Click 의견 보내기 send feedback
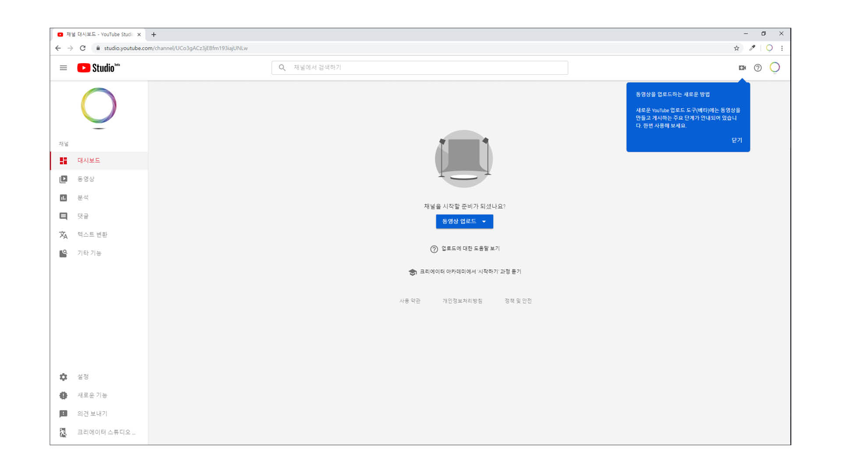 pyautogui.click(x=99, y=413)
